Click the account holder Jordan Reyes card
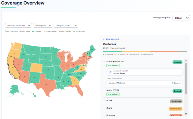 [145, 72]
